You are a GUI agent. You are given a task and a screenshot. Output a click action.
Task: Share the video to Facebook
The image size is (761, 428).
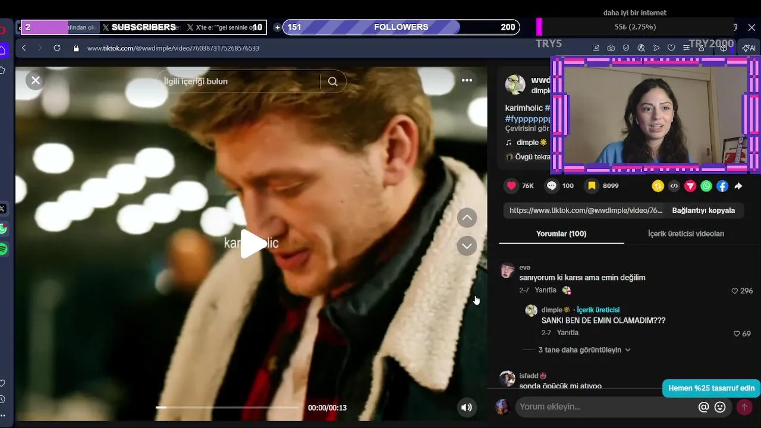click(722, 186)
